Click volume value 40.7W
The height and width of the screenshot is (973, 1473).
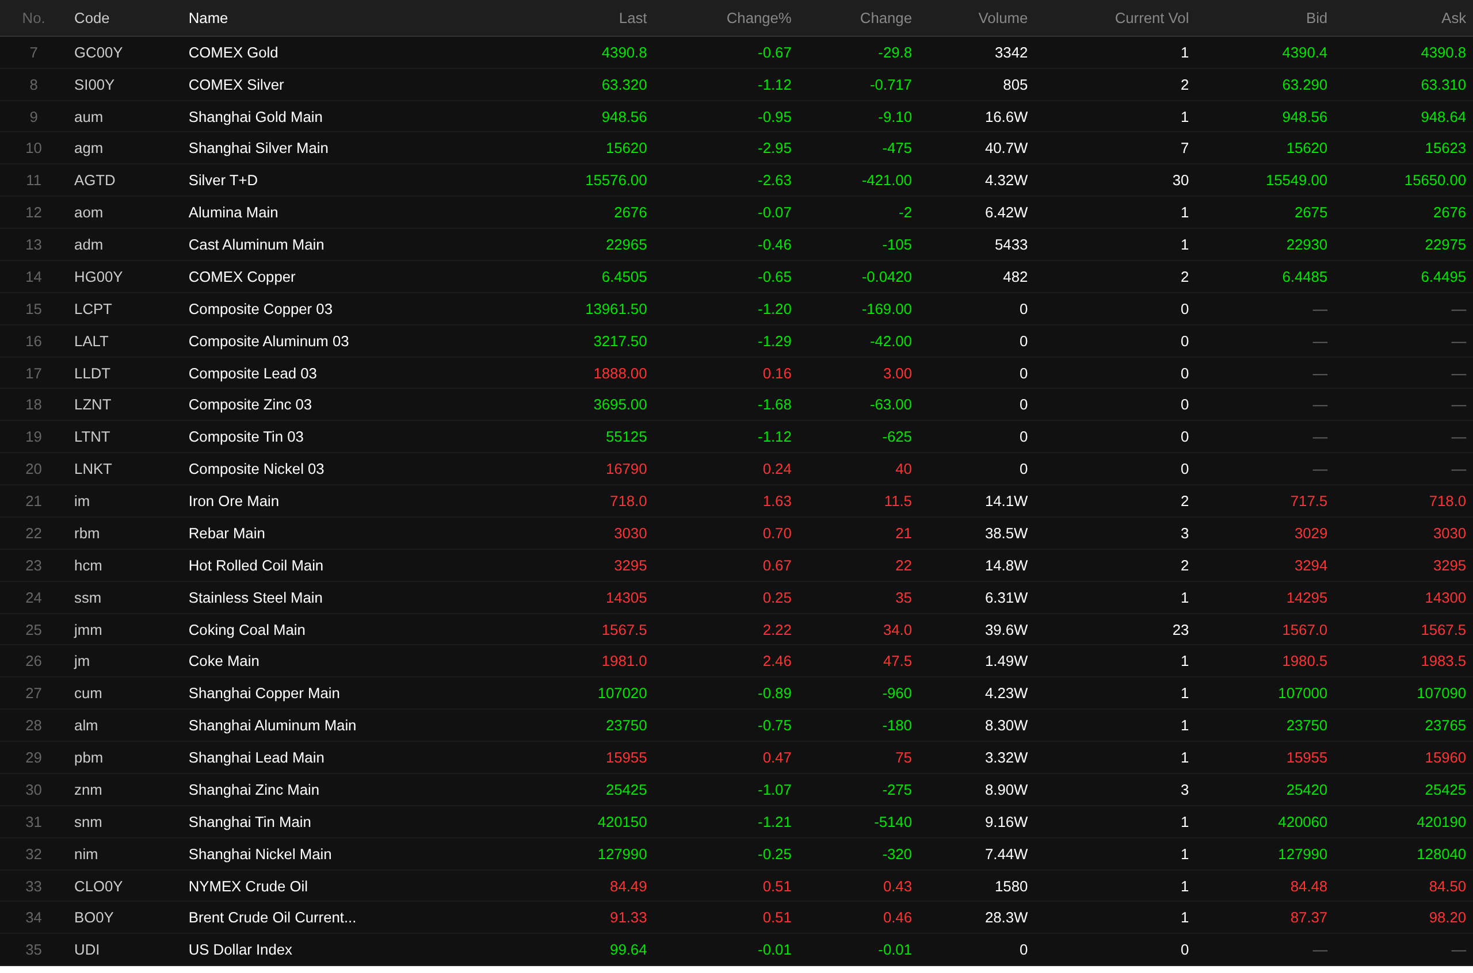(1006, 148)
